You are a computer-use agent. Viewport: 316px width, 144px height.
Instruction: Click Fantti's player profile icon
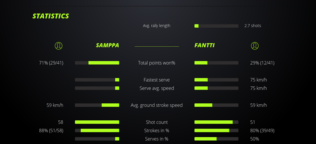(255, 46)
